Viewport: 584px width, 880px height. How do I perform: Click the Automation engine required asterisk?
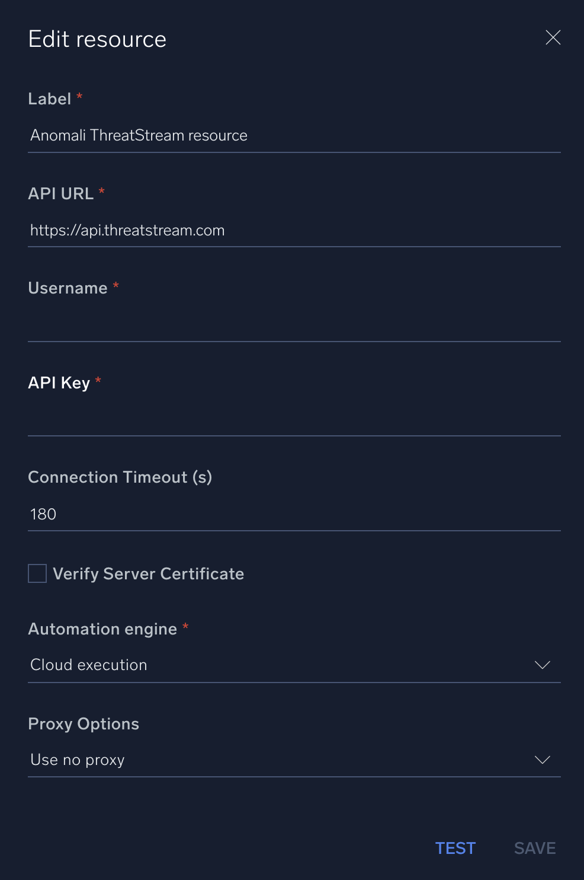(x=185, y=628)
